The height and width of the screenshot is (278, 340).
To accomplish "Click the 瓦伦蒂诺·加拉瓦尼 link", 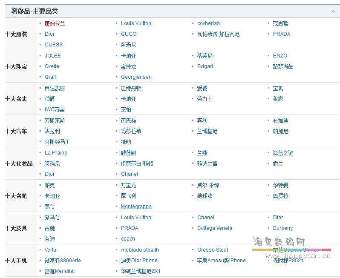I will point(218,34).
